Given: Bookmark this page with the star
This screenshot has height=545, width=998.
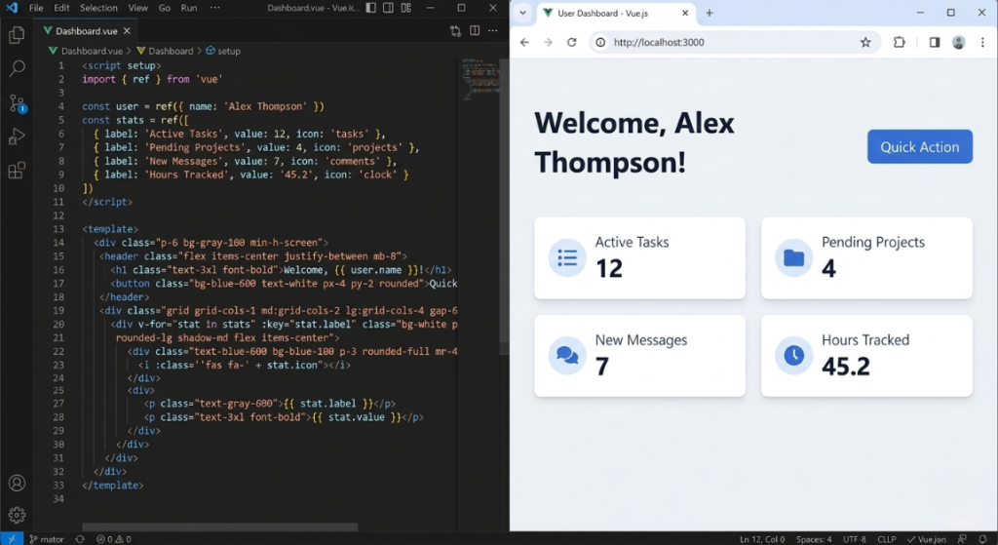Looking at the screenshot, I should click(865, 42).
